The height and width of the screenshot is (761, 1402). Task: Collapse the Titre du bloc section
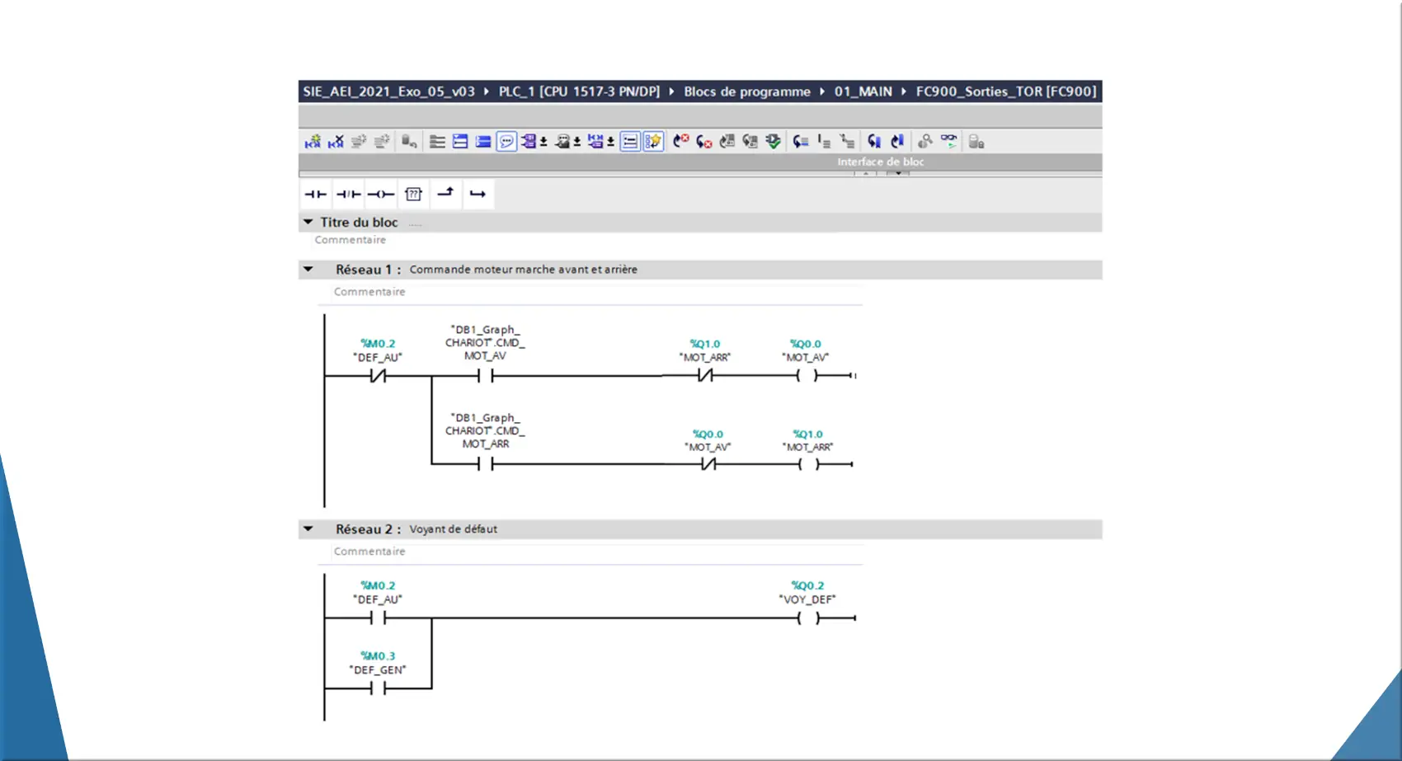308,222
